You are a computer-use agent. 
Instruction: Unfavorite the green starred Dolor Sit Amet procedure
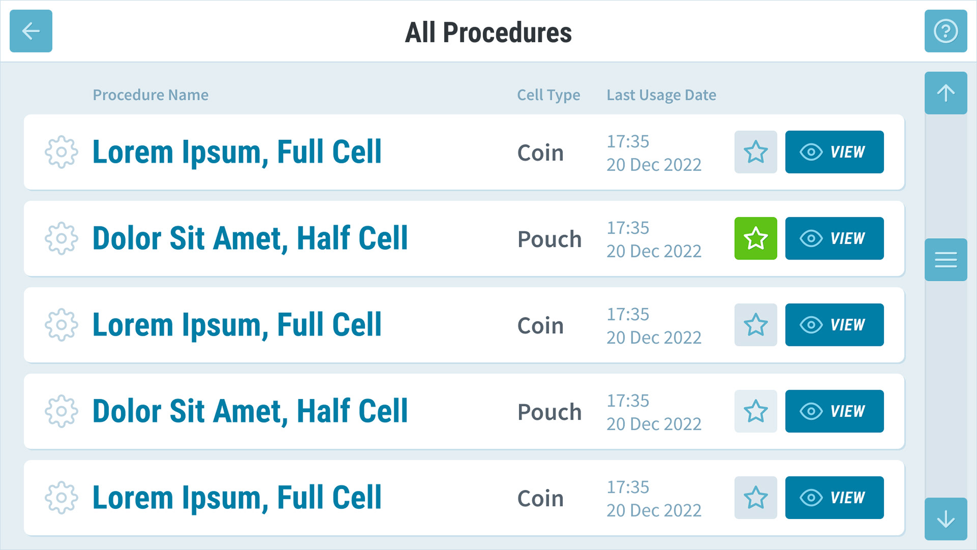click(x=756, y=239)
